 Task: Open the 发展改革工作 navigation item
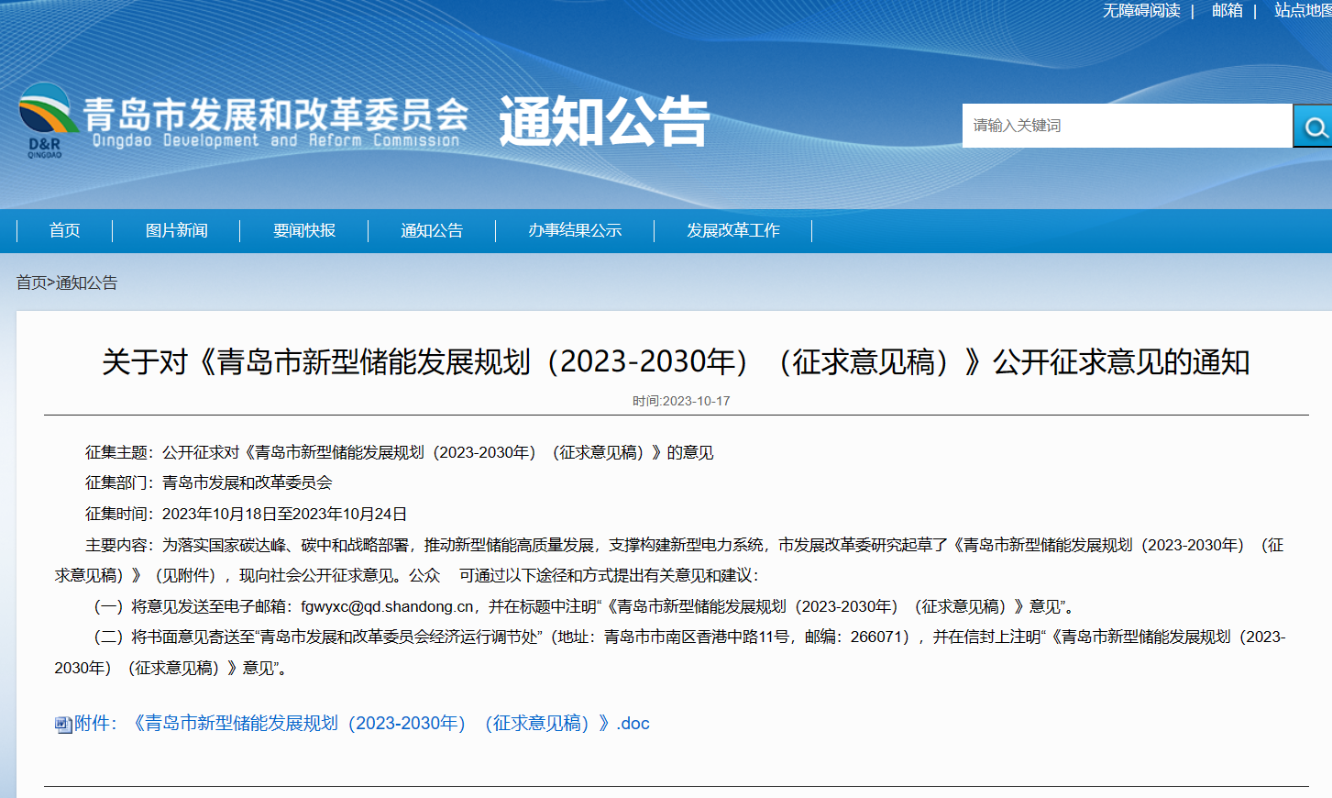click(x=733, y=230)
